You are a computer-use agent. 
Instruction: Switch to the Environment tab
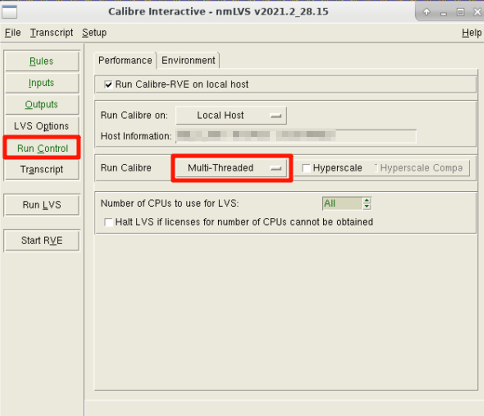(188, 60)
